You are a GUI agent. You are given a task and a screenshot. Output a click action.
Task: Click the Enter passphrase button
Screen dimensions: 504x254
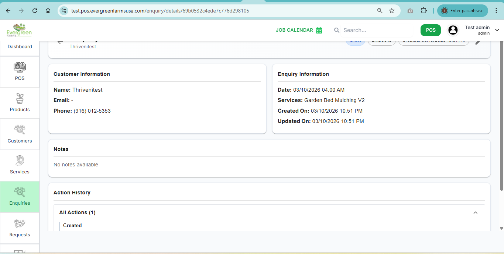tap(462, 11)
